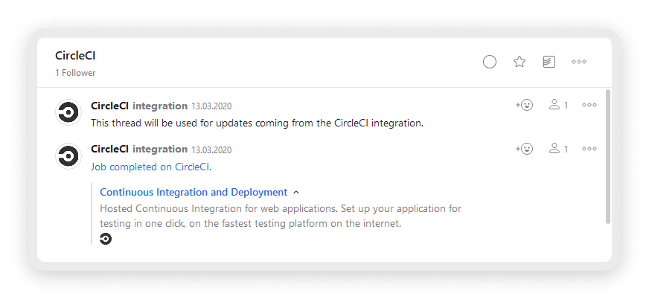The image size is (649, 299).
Task: Open the thread notes checklist icon
Action: click(x=549, y=62)
